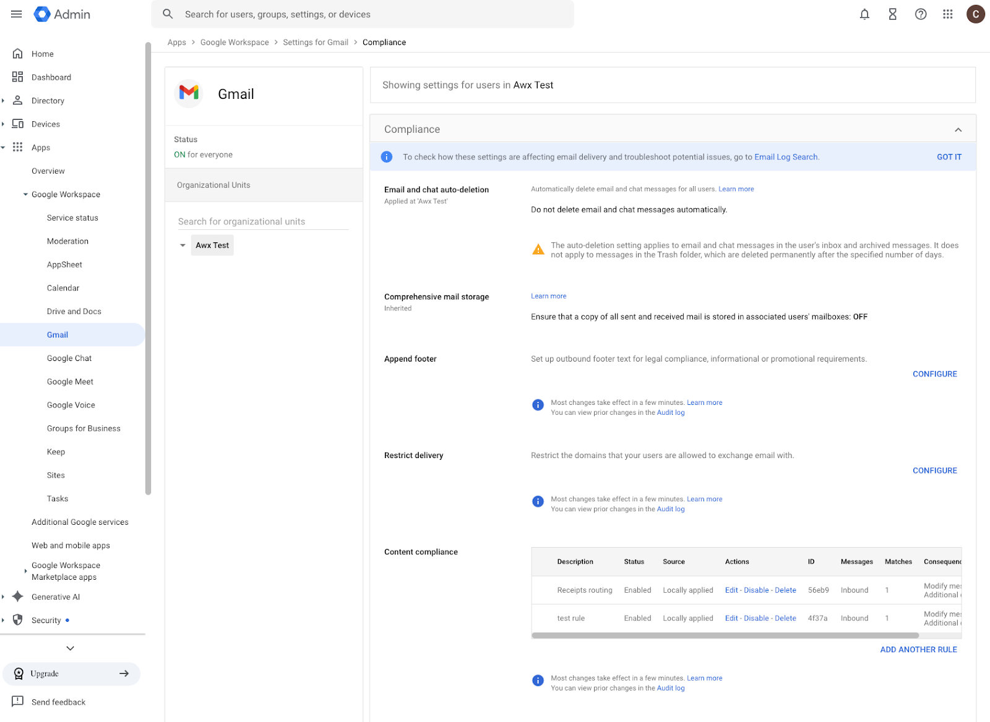
Task: Expand Google Workspace Marketplace apps arrow
Action: 25,571
